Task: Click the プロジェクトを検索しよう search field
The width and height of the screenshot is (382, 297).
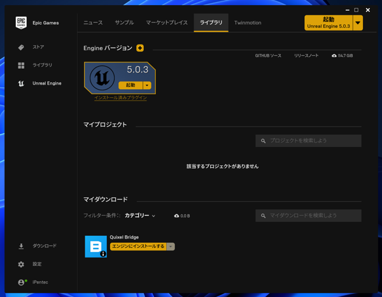Action: pos(308,141)
